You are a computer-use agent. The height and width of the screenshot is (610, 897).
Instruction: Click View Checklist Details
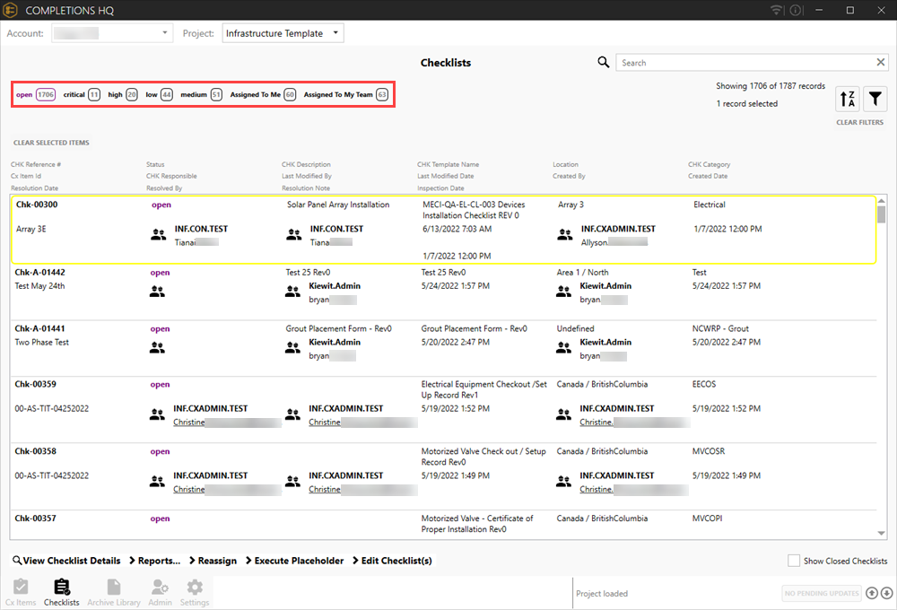[x=66, y=561]
